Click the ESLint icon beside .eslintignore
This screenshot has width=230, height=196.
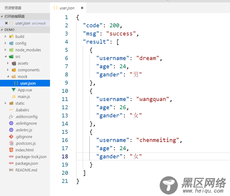pyautogui.click(x=11, y=123)
